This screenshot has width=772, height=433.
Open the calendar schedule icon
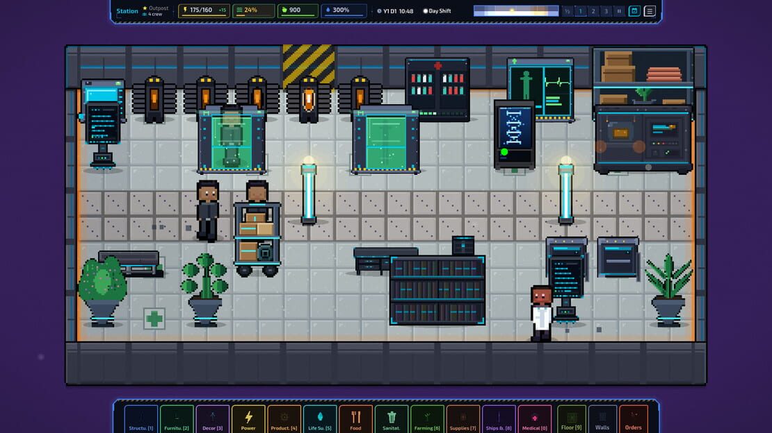(634, 11)
